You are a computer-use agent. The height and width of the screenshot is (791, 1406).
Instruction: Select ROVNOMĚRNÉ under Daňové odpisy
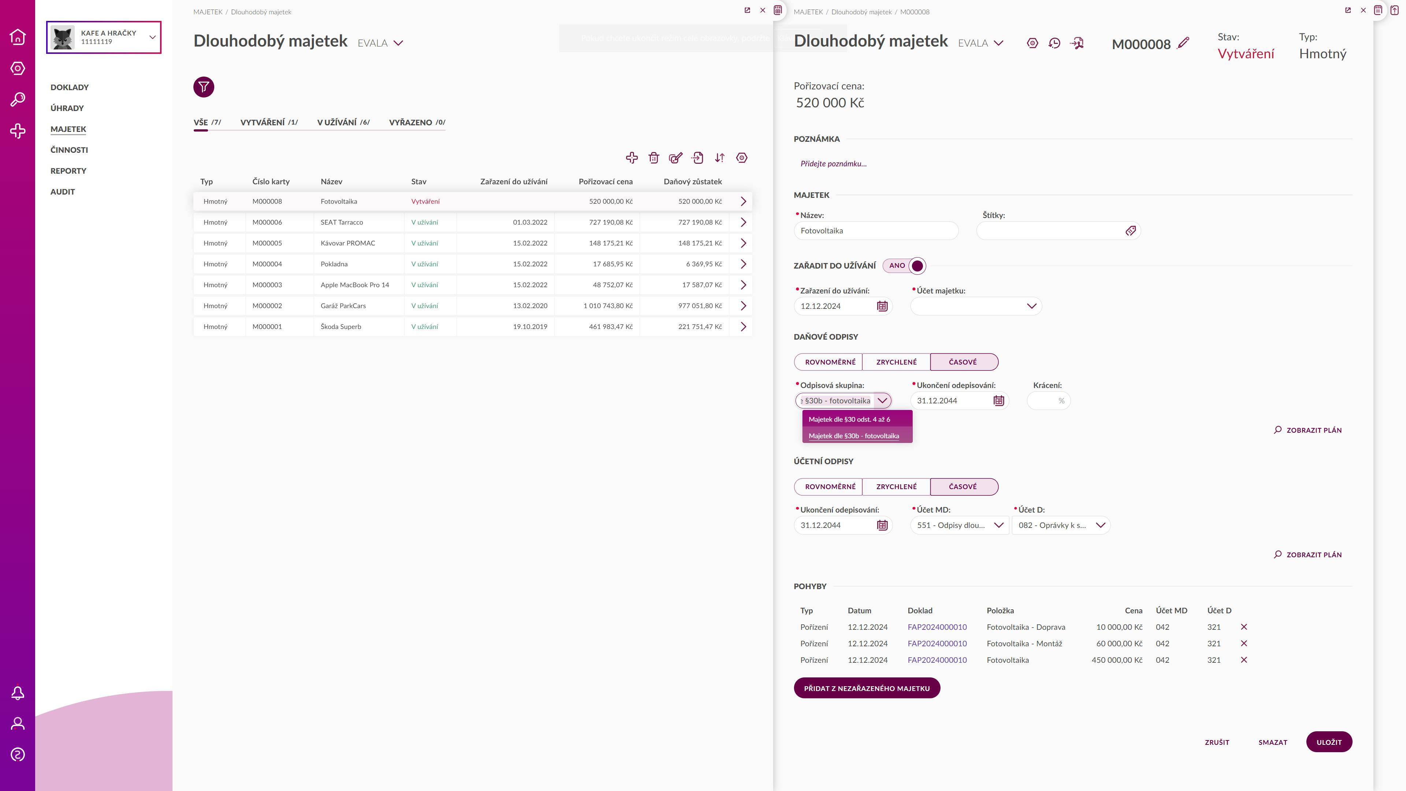pyautogui.click(x=828, y=362)
